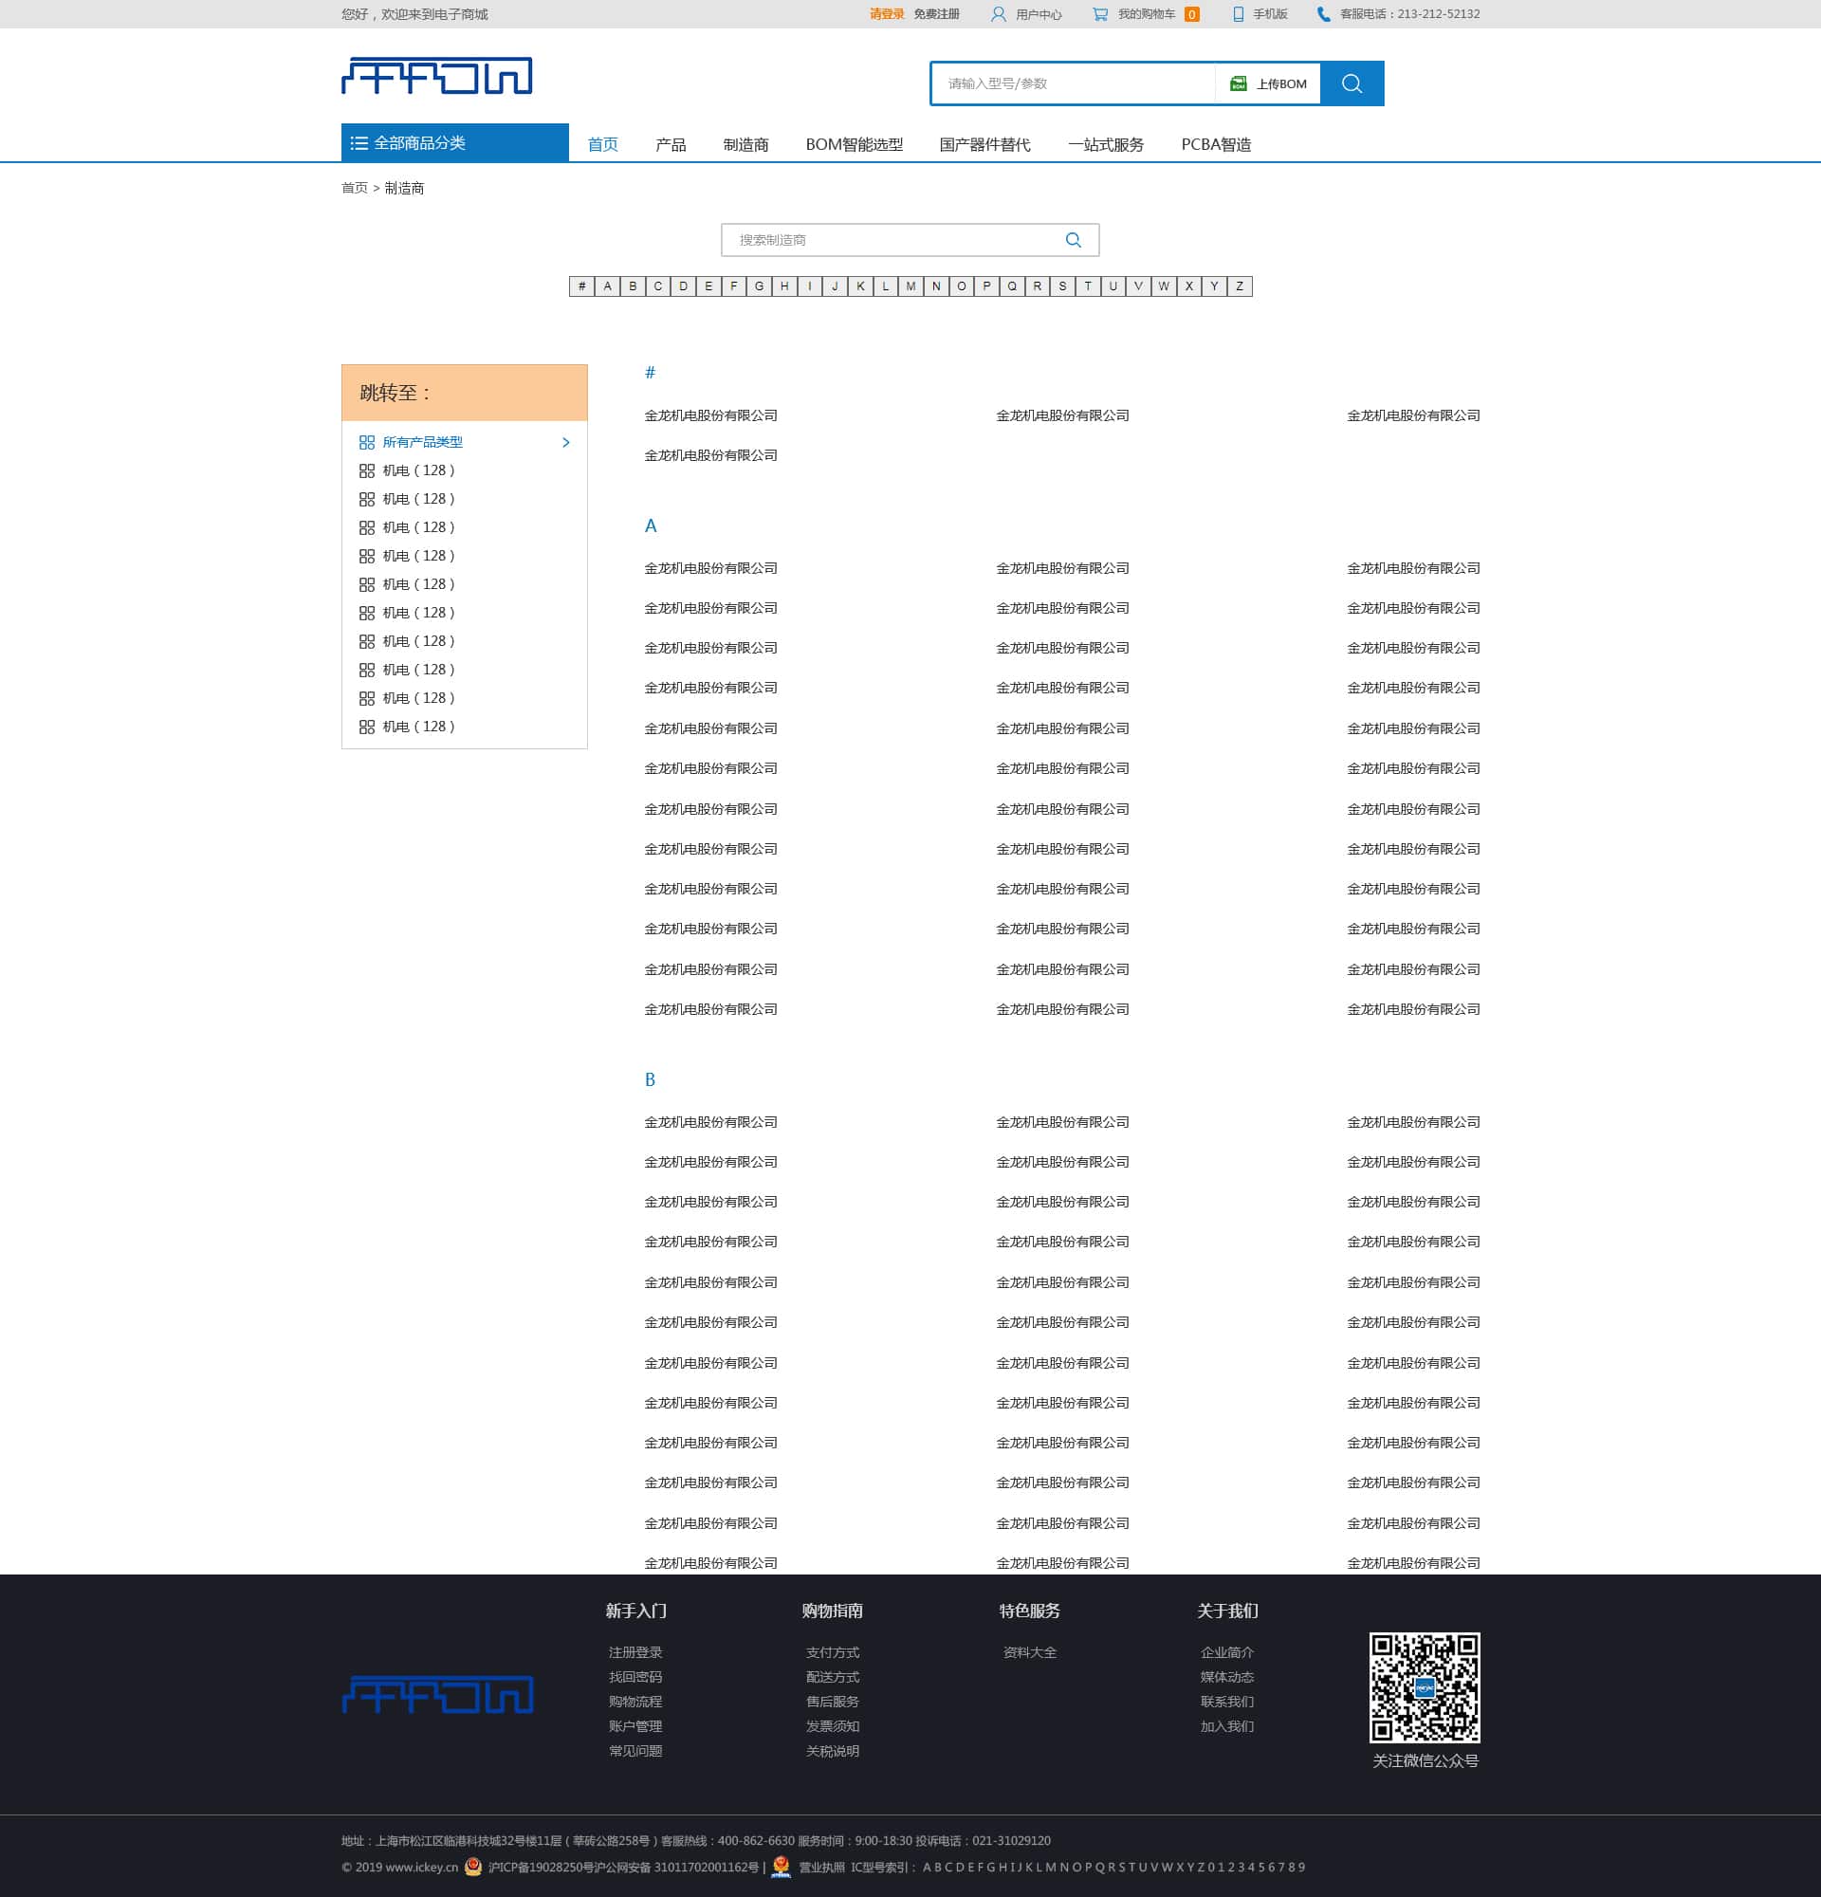The width and height of the screenshot is (1821, 1897).
Task: Click the manufacturer search magnifier icon
Action: click(1073, 240)
